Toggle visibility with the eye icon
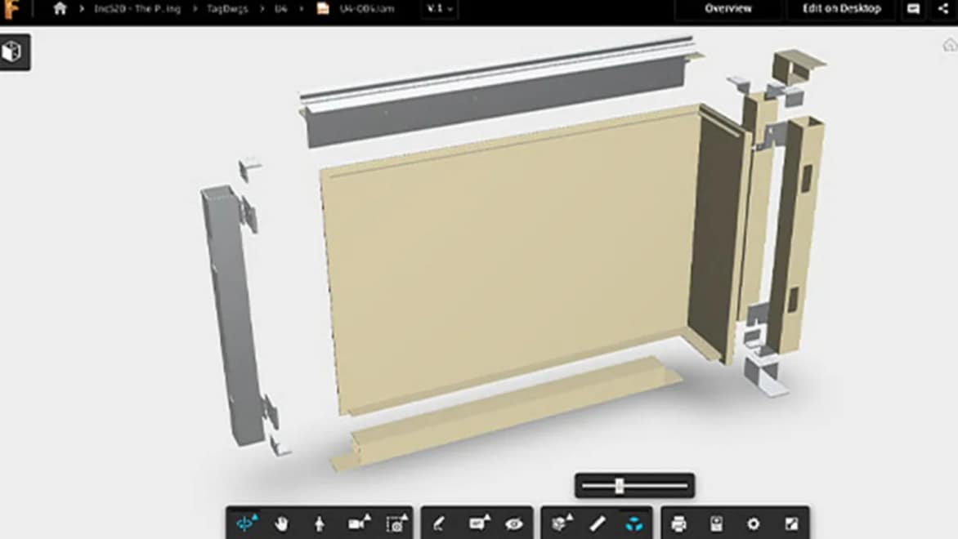The image size is (958, 539). pos(514,523)
